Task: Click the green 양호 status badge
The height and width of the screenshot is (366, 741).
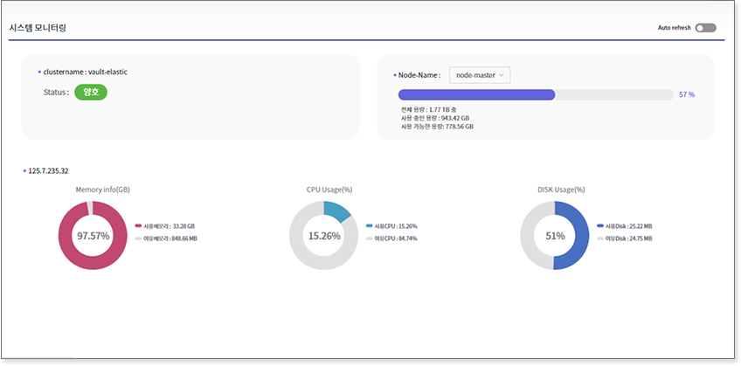Action: pyautogui.click(x=90, y=92)
